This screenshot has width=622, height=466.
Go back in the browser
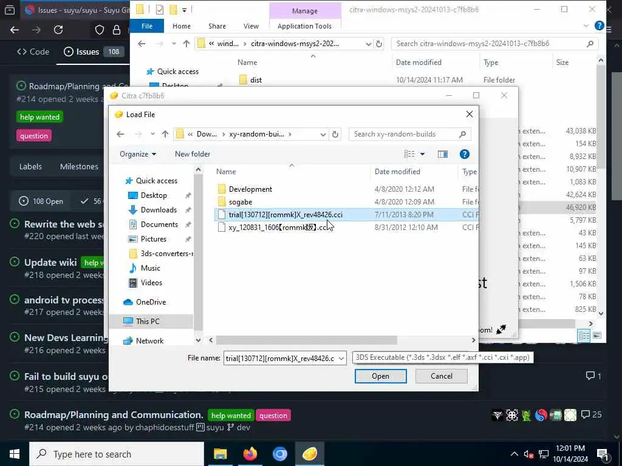15,30
